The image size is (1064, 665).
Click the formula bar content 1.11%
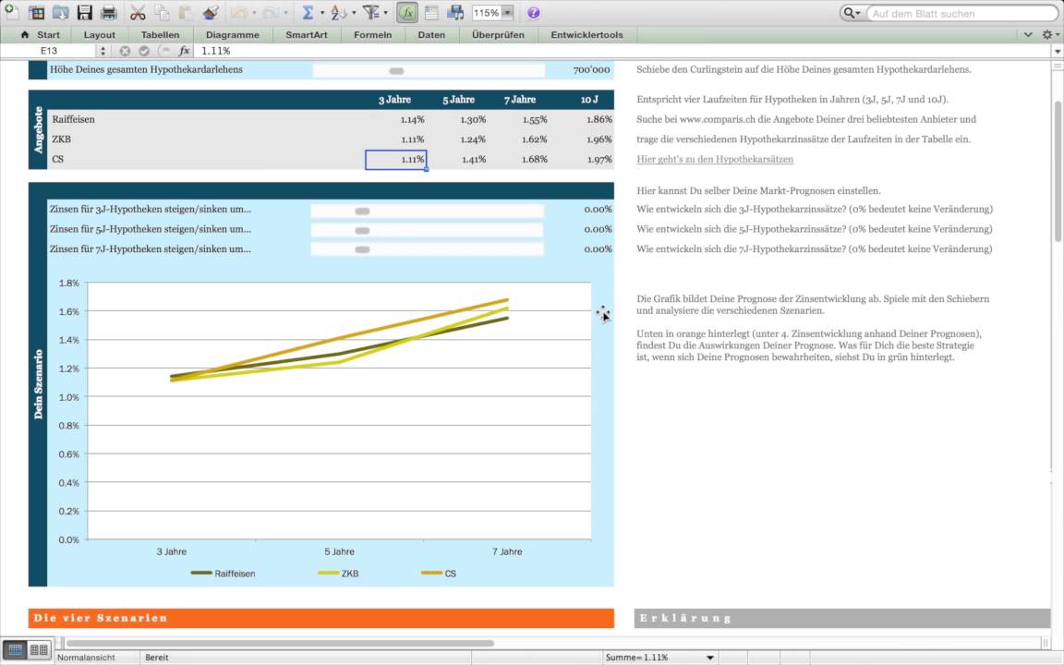[x=216, y=51]
